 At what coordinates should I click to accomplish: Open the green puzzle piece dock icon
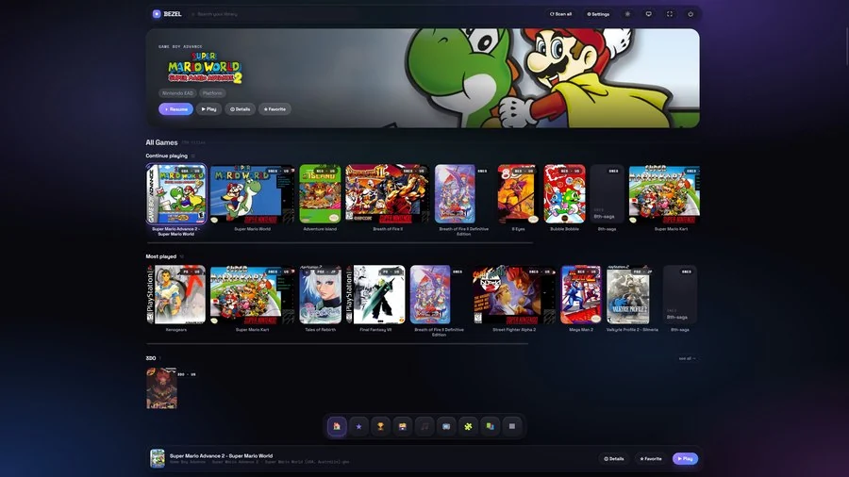point(468,426)
